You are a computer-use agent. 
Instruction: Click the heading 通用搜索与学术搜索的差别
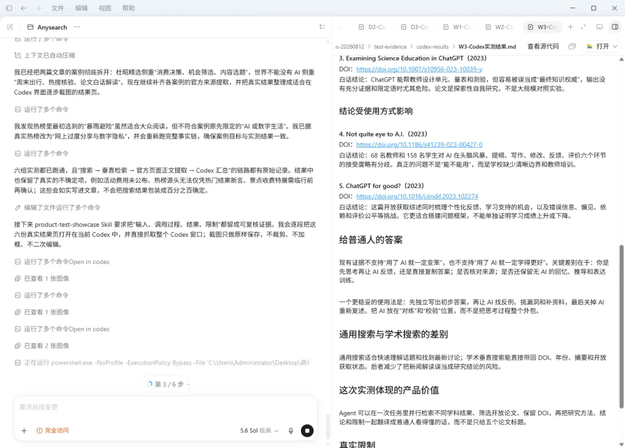(394, 335)
